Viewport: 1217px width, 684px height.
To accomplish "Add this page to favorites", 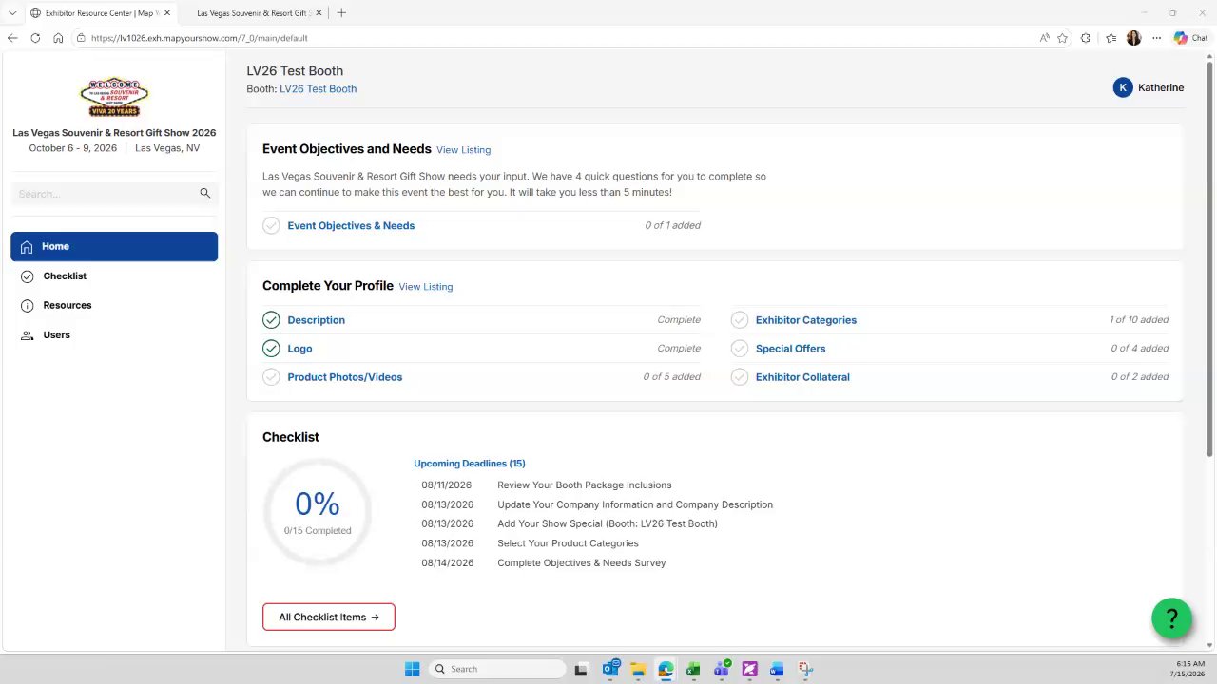I will click(1062, 38).
